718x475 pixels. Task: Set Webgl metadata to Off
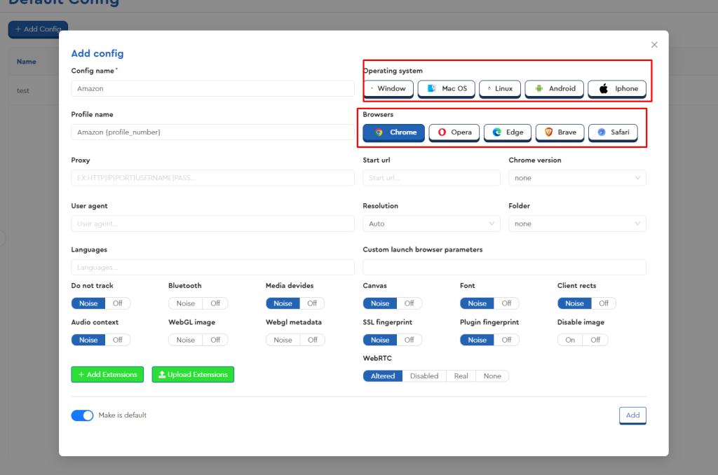313,340
